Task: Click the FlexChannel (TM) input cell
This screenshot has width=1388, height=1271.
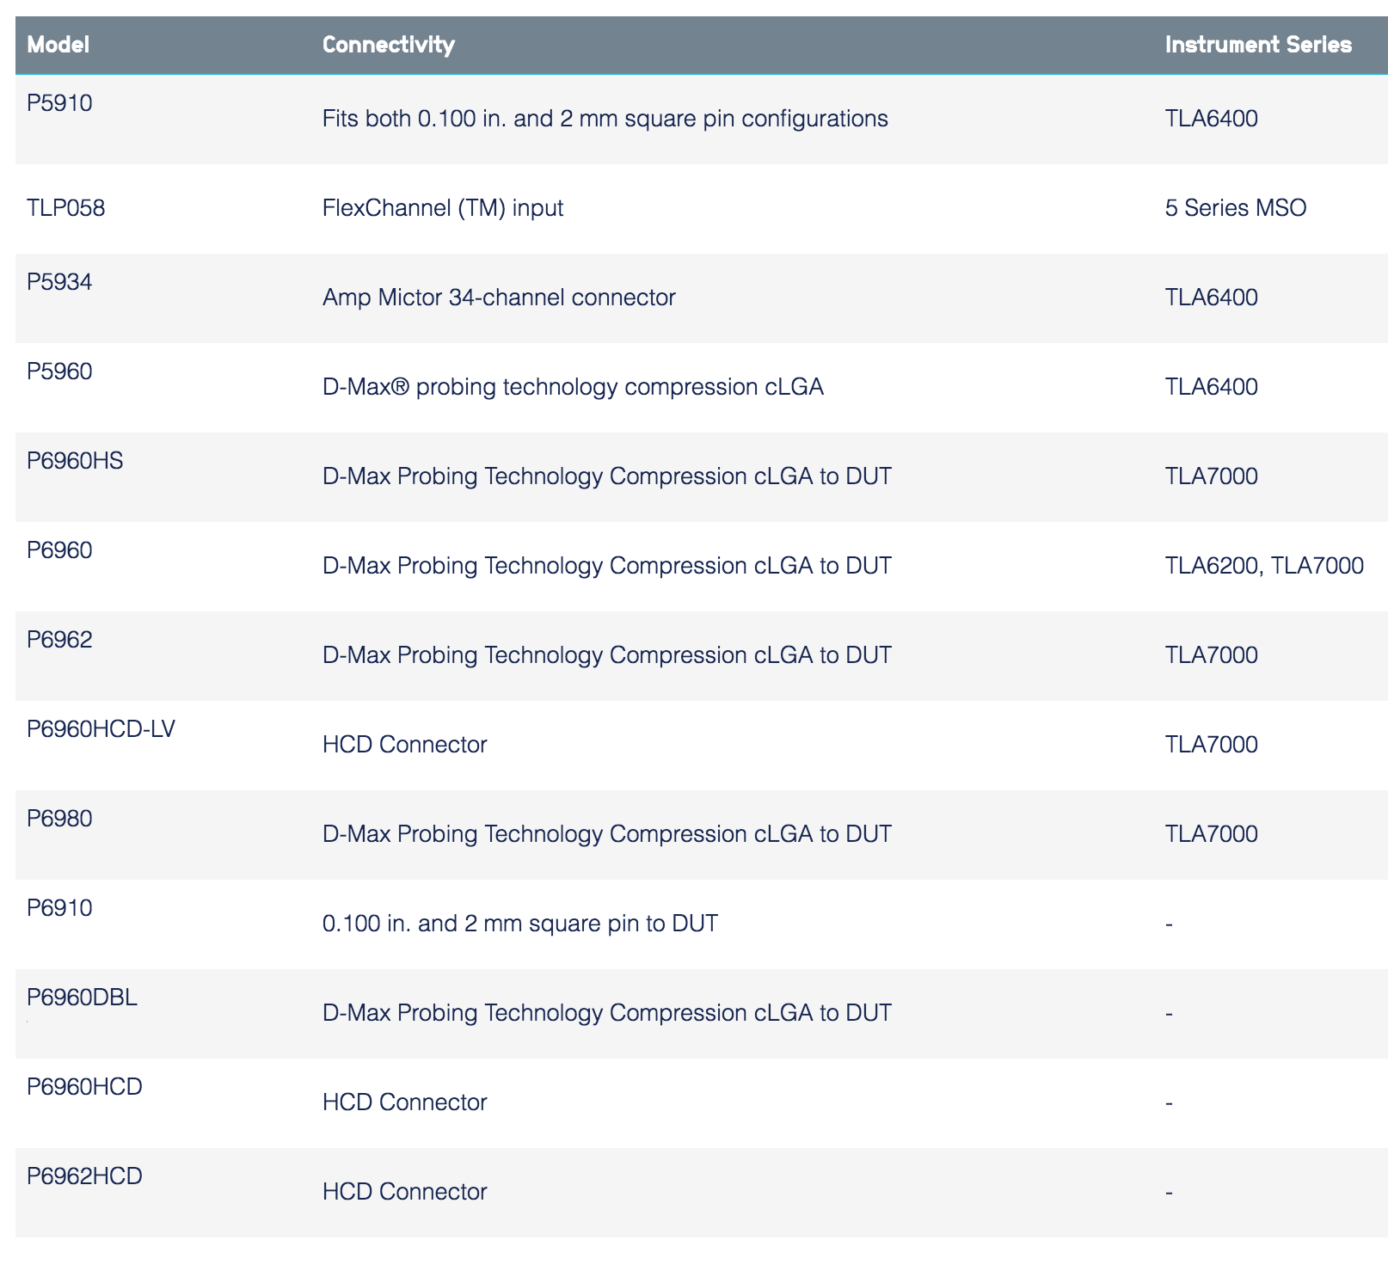Action: pos(443,208)
